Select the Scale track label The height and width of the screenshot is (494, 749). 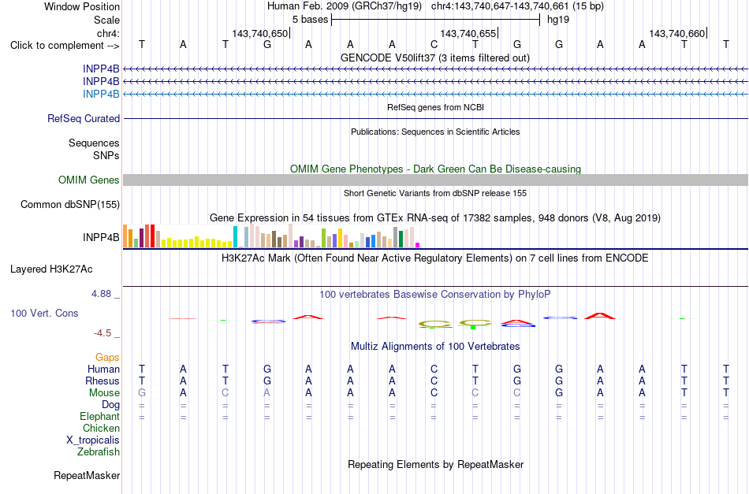pos(106,20)
